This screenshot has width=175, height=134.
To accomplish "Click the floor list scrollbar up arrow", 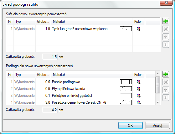I will click(158, 74).
